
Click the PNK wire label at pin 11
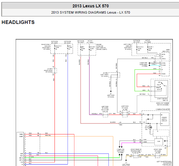[x=30, y=155]
